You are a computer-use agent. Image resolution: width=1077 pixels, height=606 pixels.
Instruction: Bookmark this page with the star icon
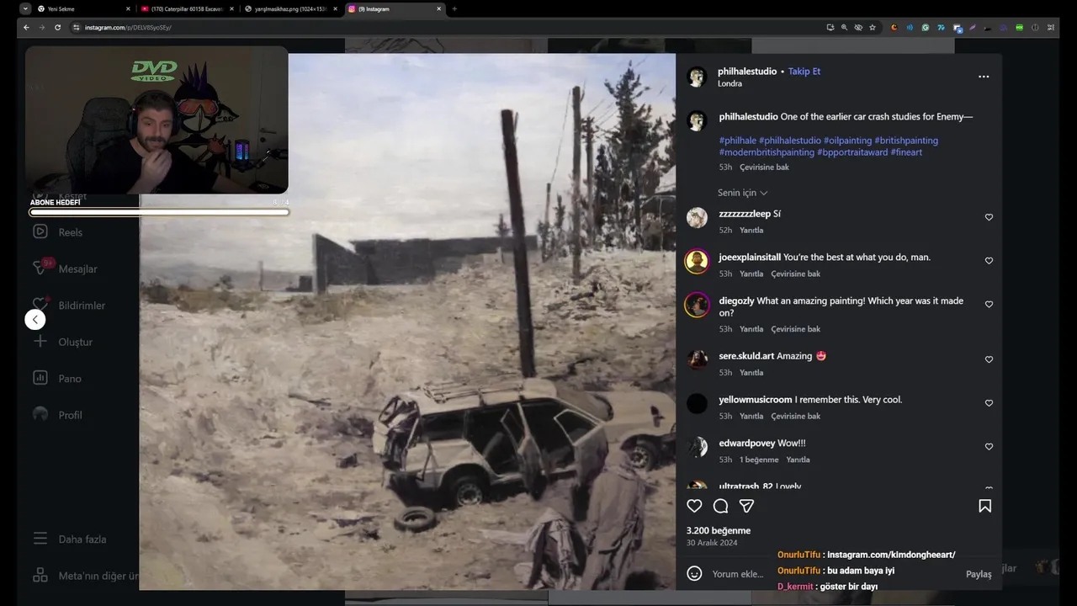pos(873,27)
